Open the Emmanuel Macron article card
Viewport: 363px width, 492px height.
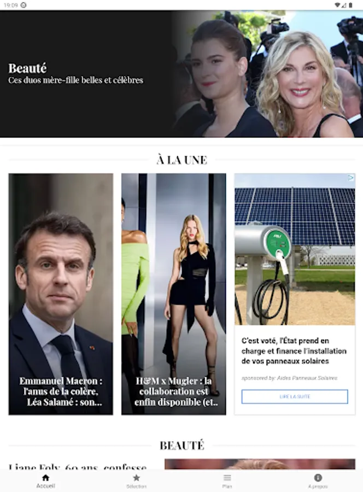pyautogui.click(x=61, y=294)
